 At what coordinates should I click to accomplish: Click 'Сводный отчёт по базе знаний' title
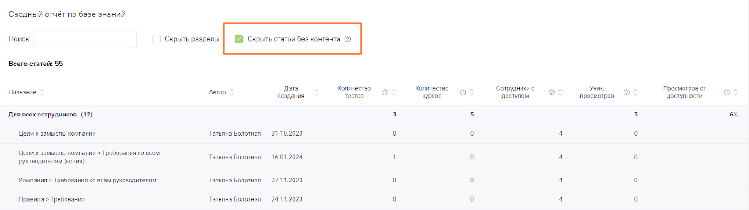click(x=67, y=14)
